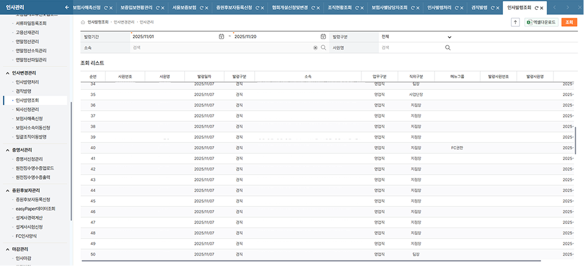This screenshot has height=266, width=584.
Task: Click the 조회 search button
Action: pos(568,22)
